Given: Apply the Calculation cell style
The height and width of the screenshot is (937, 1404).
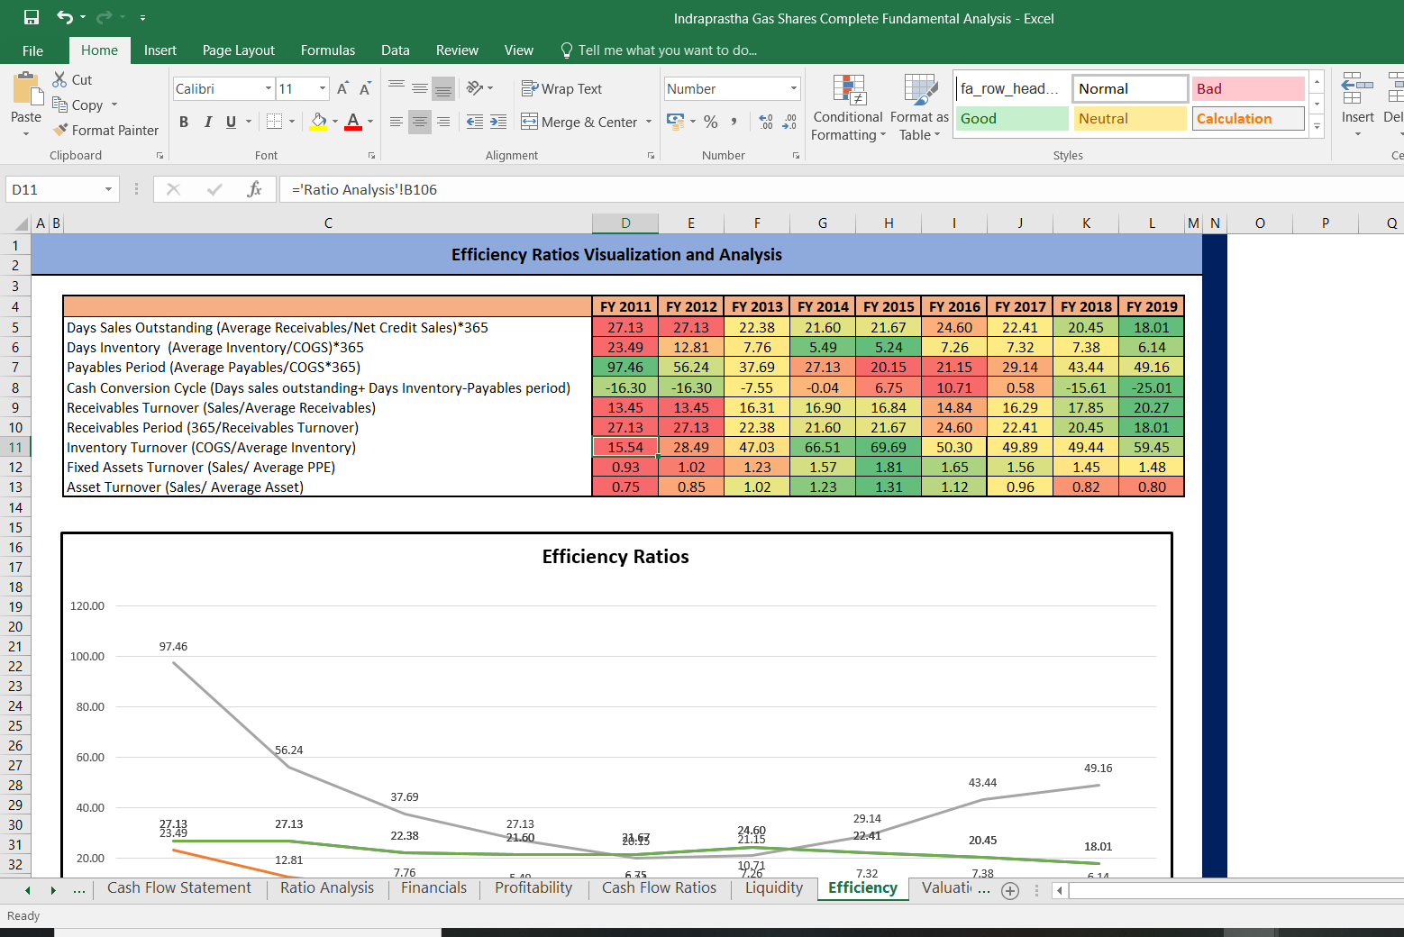Looking at the screenshot, I should click(1248, 118).
